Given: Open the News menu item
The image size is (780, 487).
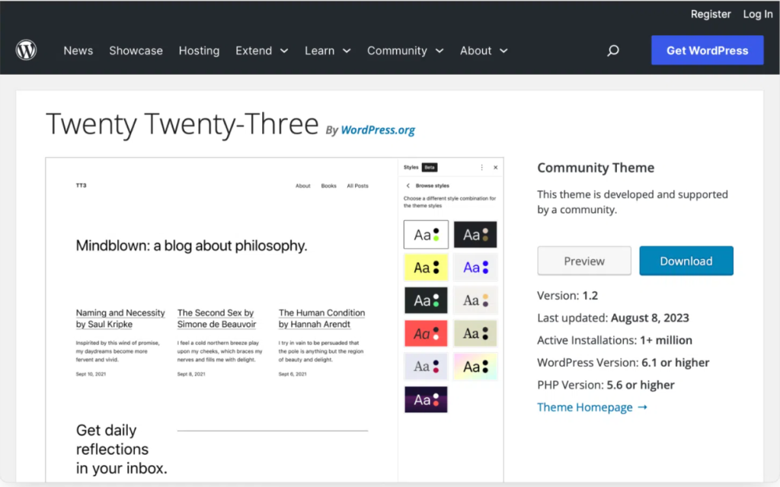Looking at the screenshot, I should (78, 51).
